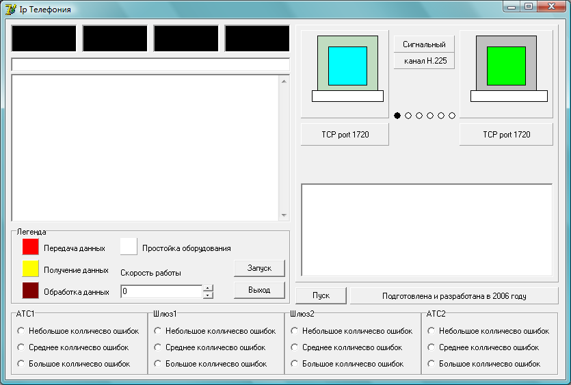Decrease the Скорость работы spinner value
This screenshot has width=571, height=385.
tap(208, 295)
